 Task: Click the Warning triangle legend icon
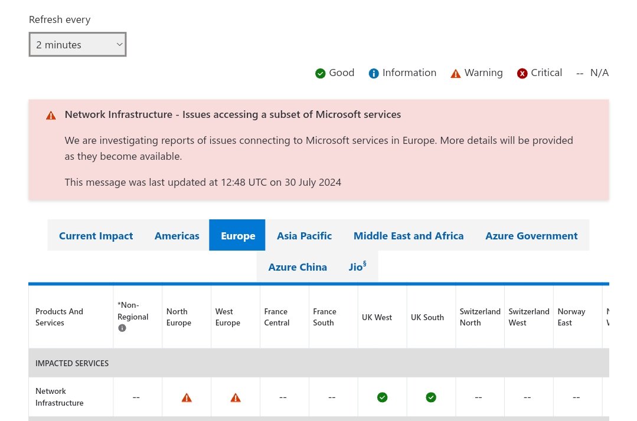pos(455,74)
